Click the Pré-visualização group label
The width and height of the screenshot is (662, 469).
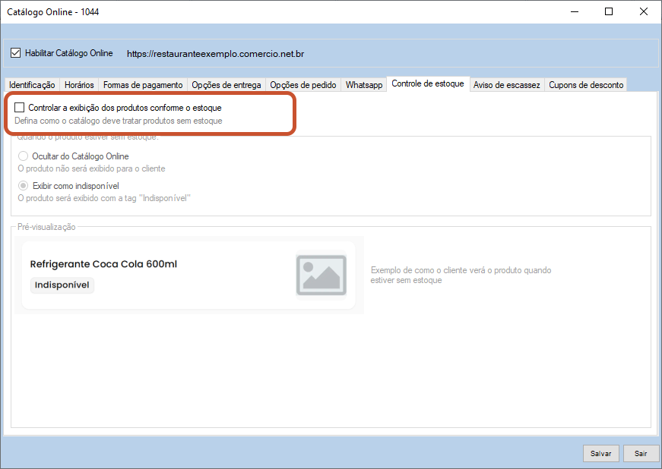(x=46, y=227)
